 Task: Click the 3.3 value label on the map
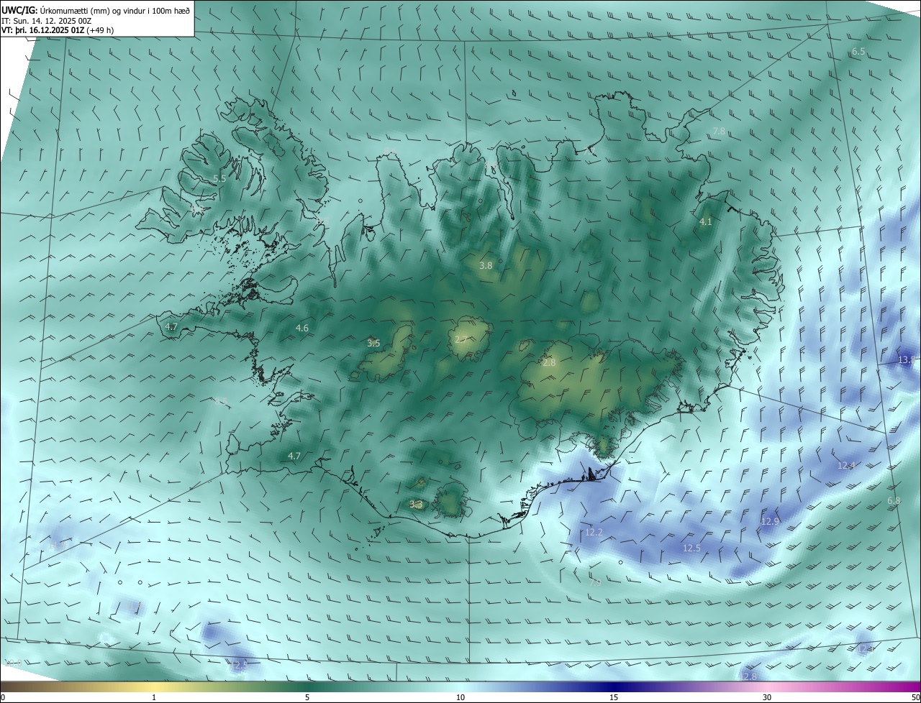click(416, 505)
